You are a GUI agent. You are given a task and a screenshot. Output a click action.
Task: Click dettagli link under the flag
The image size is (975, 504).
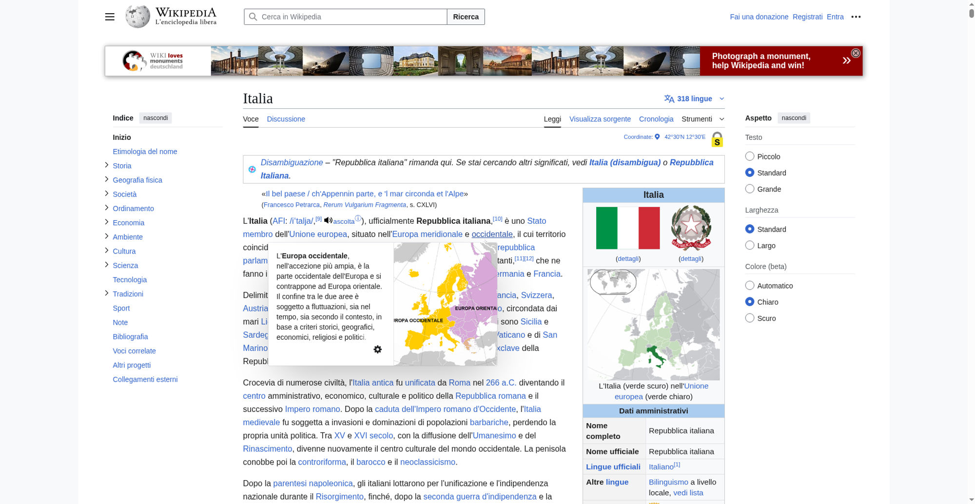coord(628,258)
